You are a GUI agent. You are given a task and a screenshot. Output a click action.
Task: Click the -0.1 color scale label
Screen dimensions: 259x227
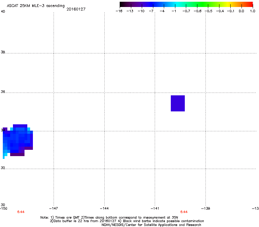click(231, 11)
